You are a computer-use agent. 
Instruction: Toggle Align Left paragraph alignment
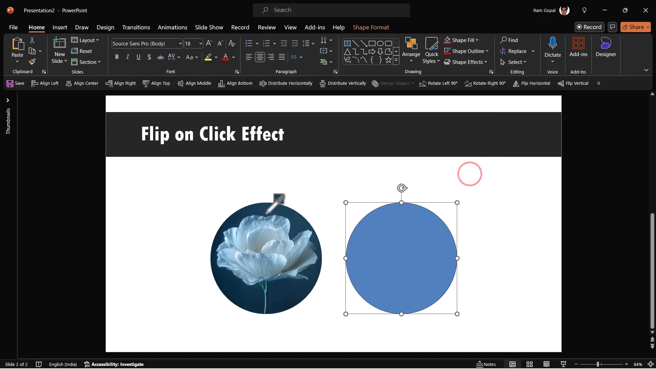click(x=249, y=57)
